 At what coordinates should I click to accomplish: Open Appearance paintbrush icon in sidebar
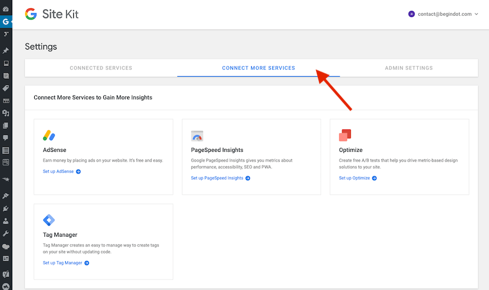pos(5,196)
